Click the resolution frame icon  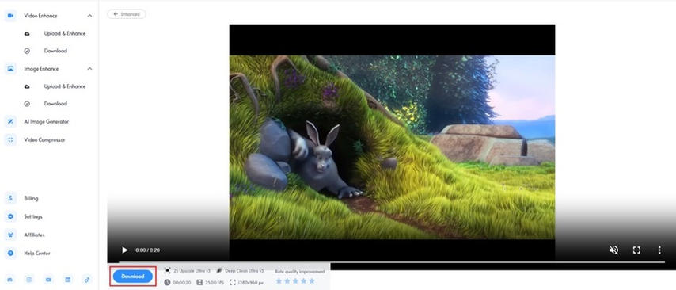click(x=233, y=282)
